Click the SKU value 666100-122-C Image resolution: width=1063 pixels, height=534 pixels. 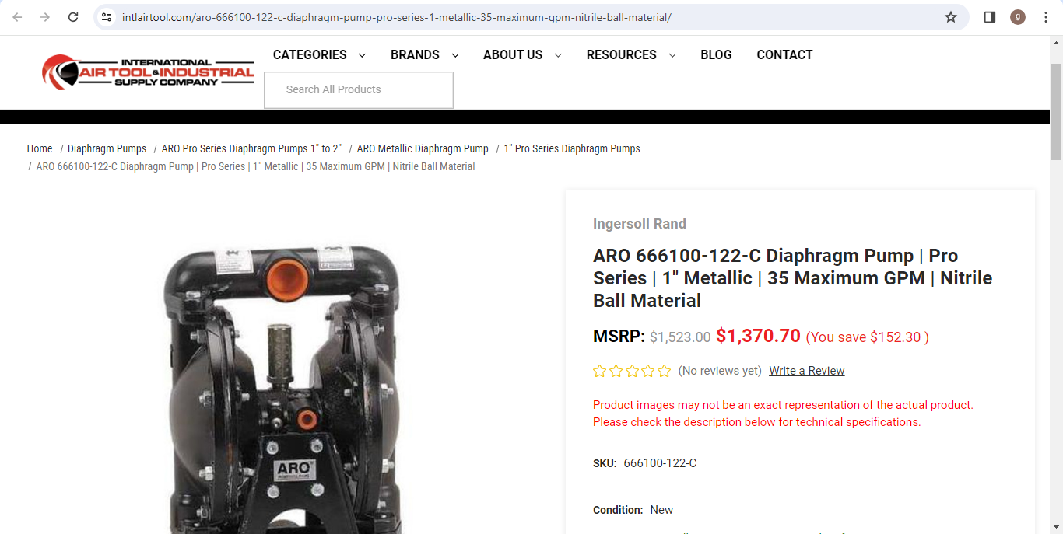tap(660, 463)
